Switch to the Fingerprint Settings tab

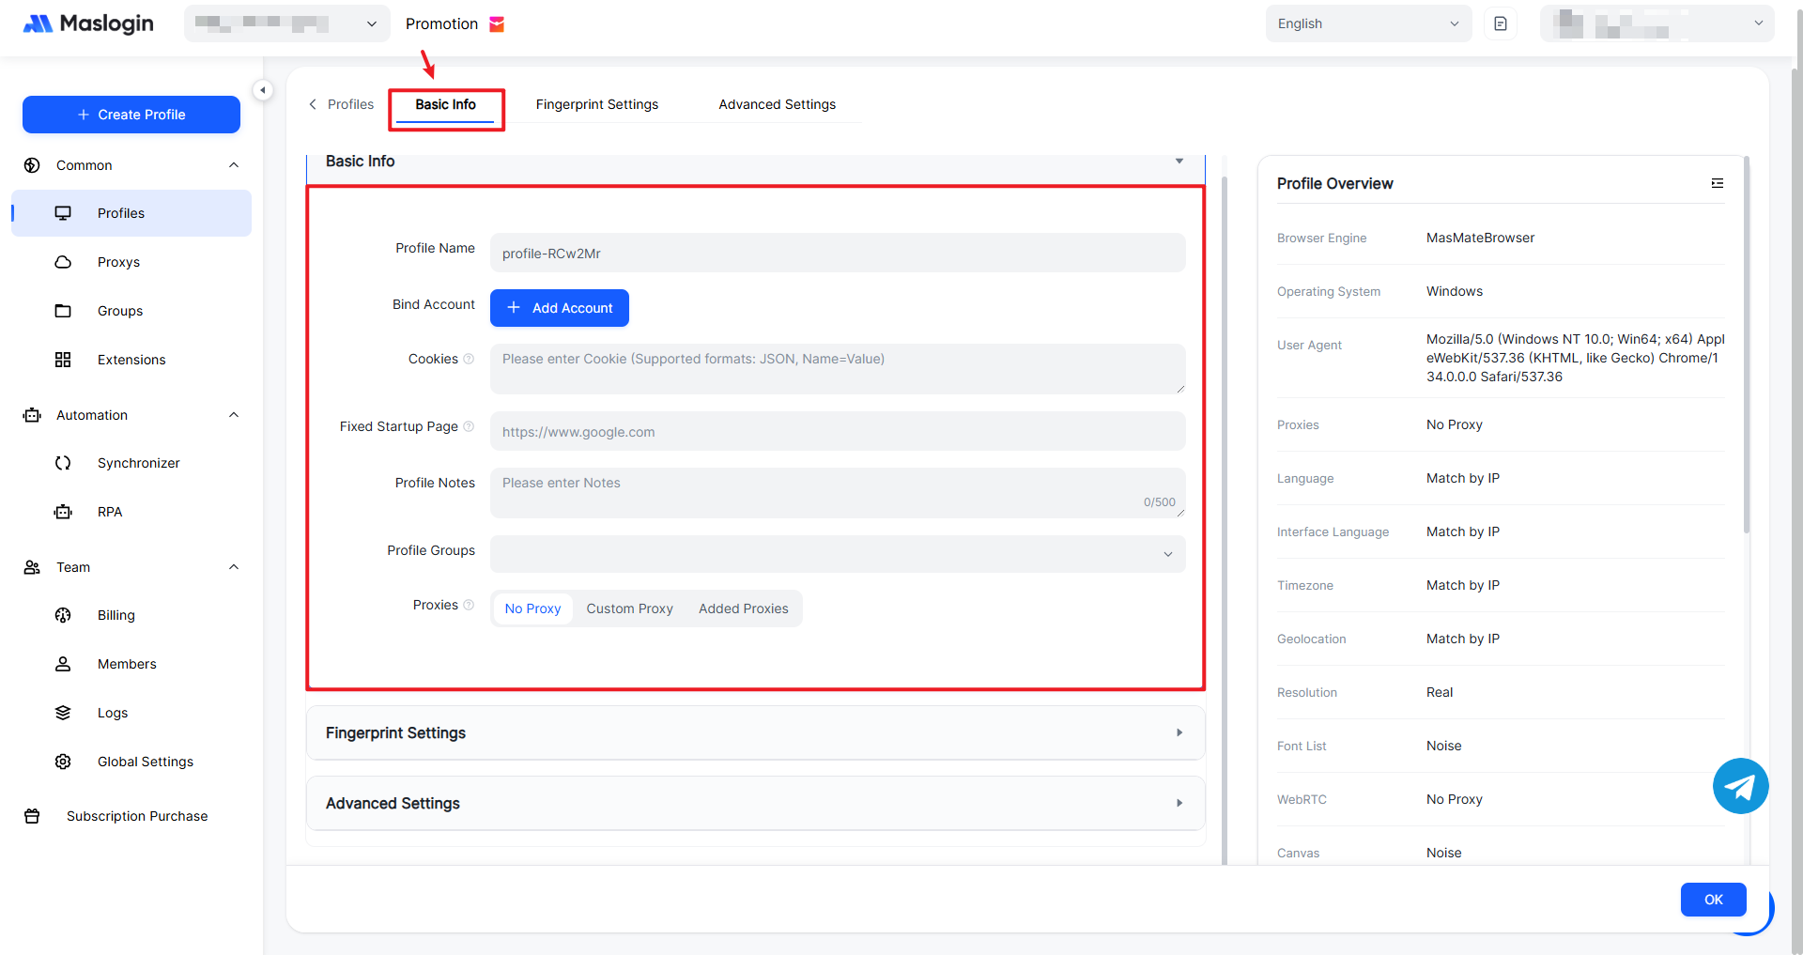click(x=596, y=104)
